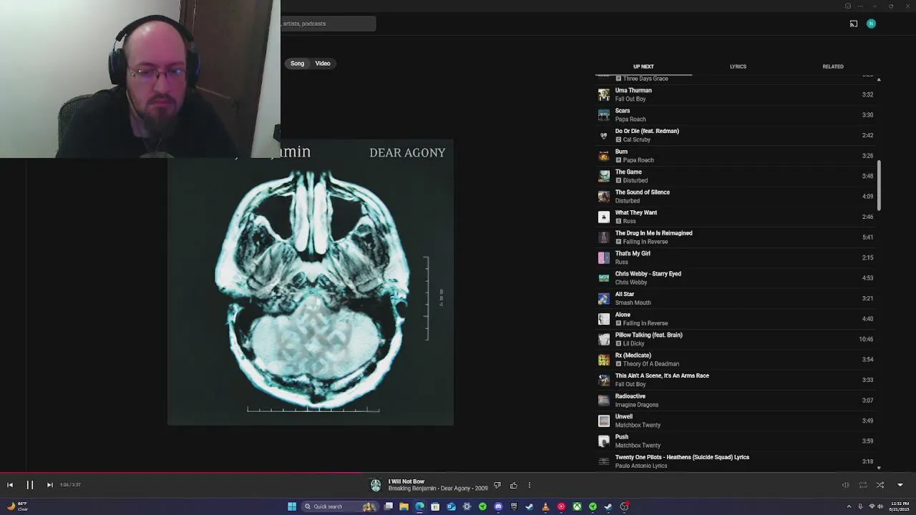
Task: Switch to Song mode
Action: point(297,64)
